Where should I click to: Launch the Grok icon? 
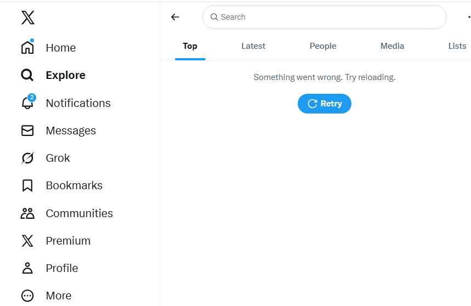click(x=27, y=158)
